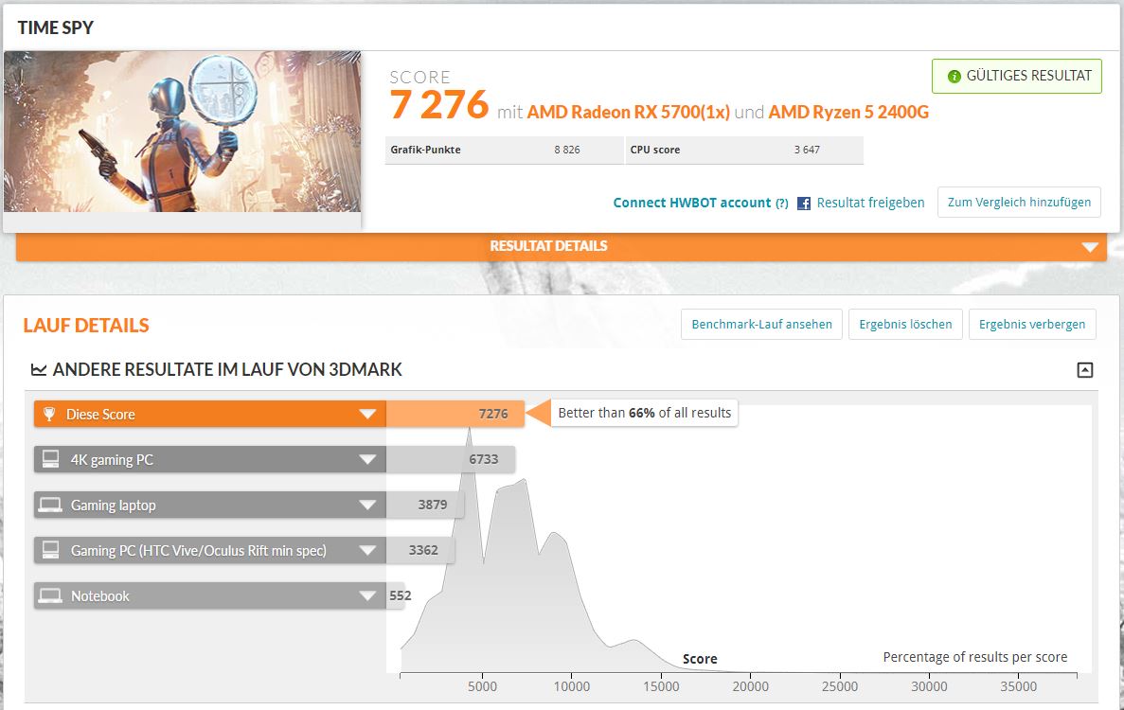1124x710 pixels.
Task: Open the 4K gaming PC dropdown arrow
Action: [x=367, y=459]
